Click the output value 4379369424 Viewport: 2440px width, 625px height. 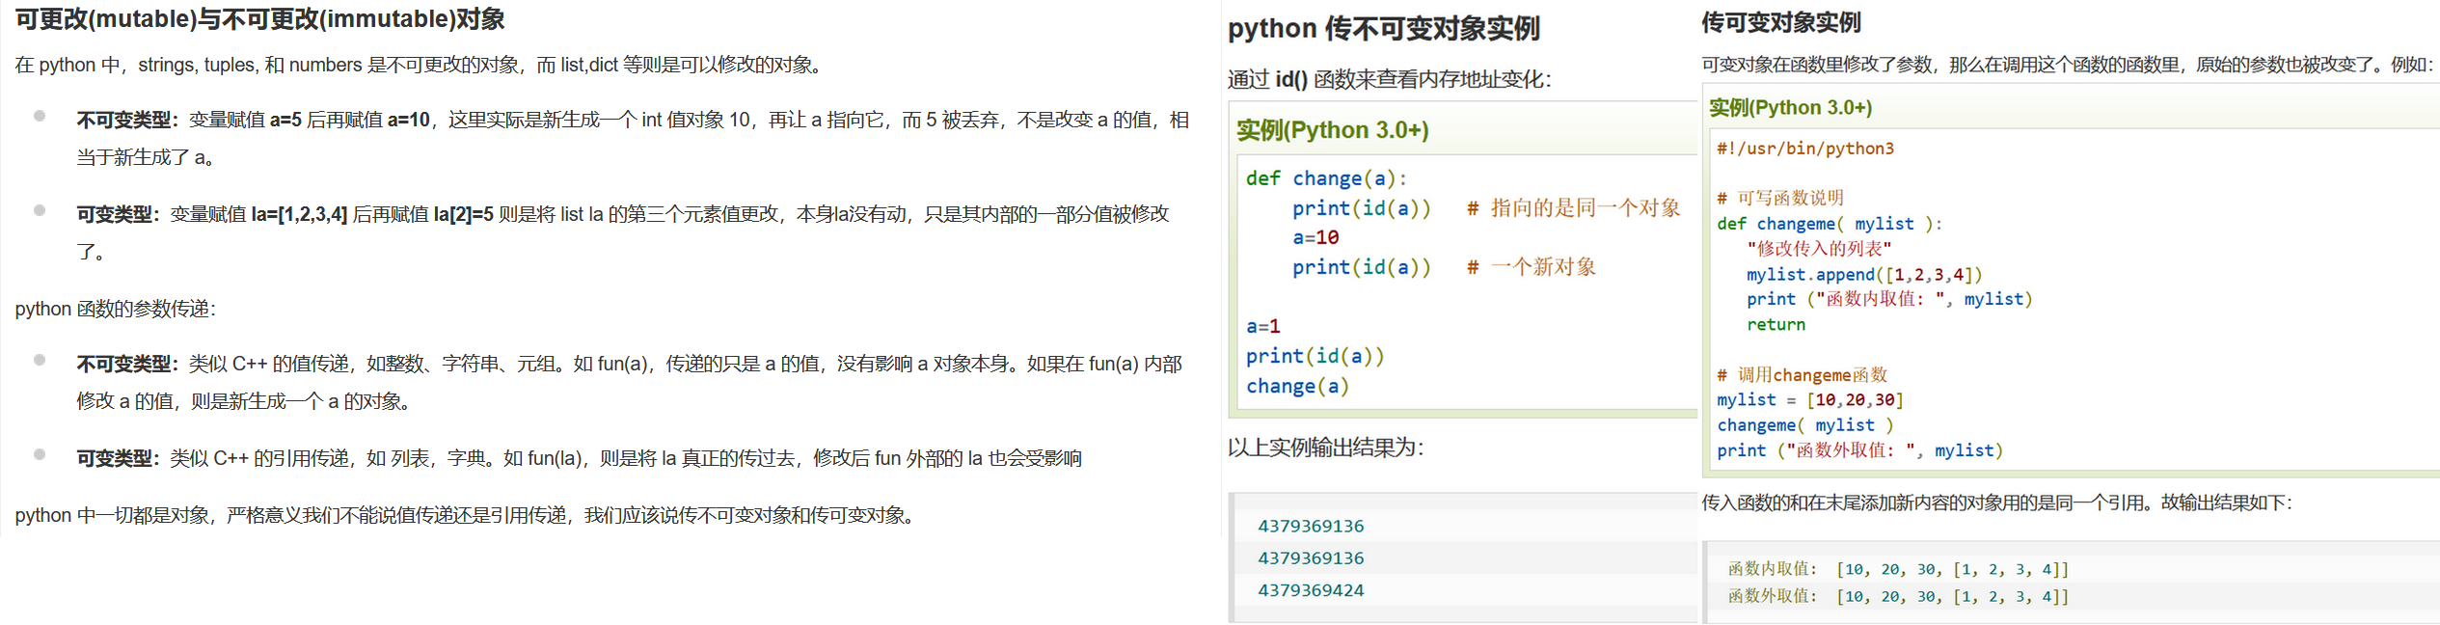[1311, 590]
